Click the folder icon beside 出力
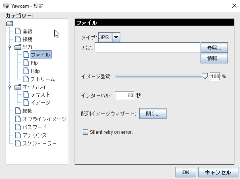 point(18,47)
